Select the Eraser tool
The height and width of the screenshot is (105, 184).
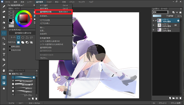click(4, 12)
